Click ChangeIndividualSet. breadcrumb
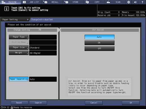Viewport: 146px width, 109px height. pyautogui.click(x=42, y=20)
